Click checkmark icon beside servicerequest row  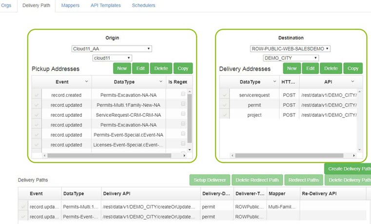coord(224,94)
